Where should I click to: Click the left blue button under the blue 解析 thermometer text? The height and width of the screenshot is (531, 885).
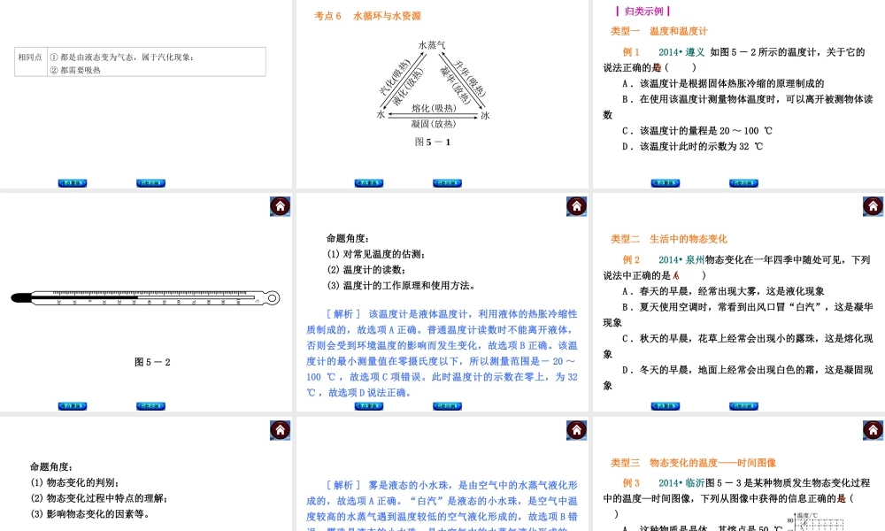(x=369, y=405)
